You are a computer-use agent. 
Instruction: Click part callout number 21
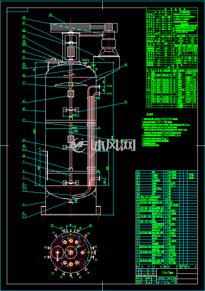[24, 57]
